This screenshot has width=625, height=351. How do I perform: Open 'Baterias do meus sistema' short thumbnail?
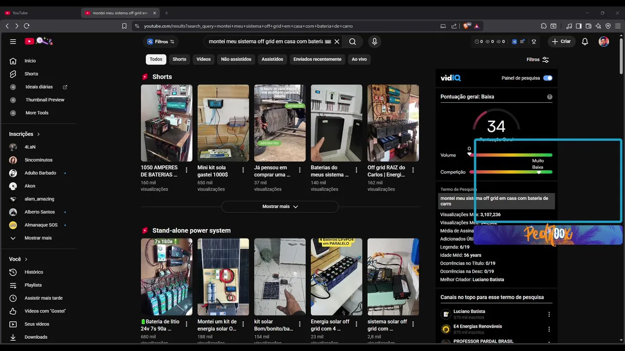[336, 123]
